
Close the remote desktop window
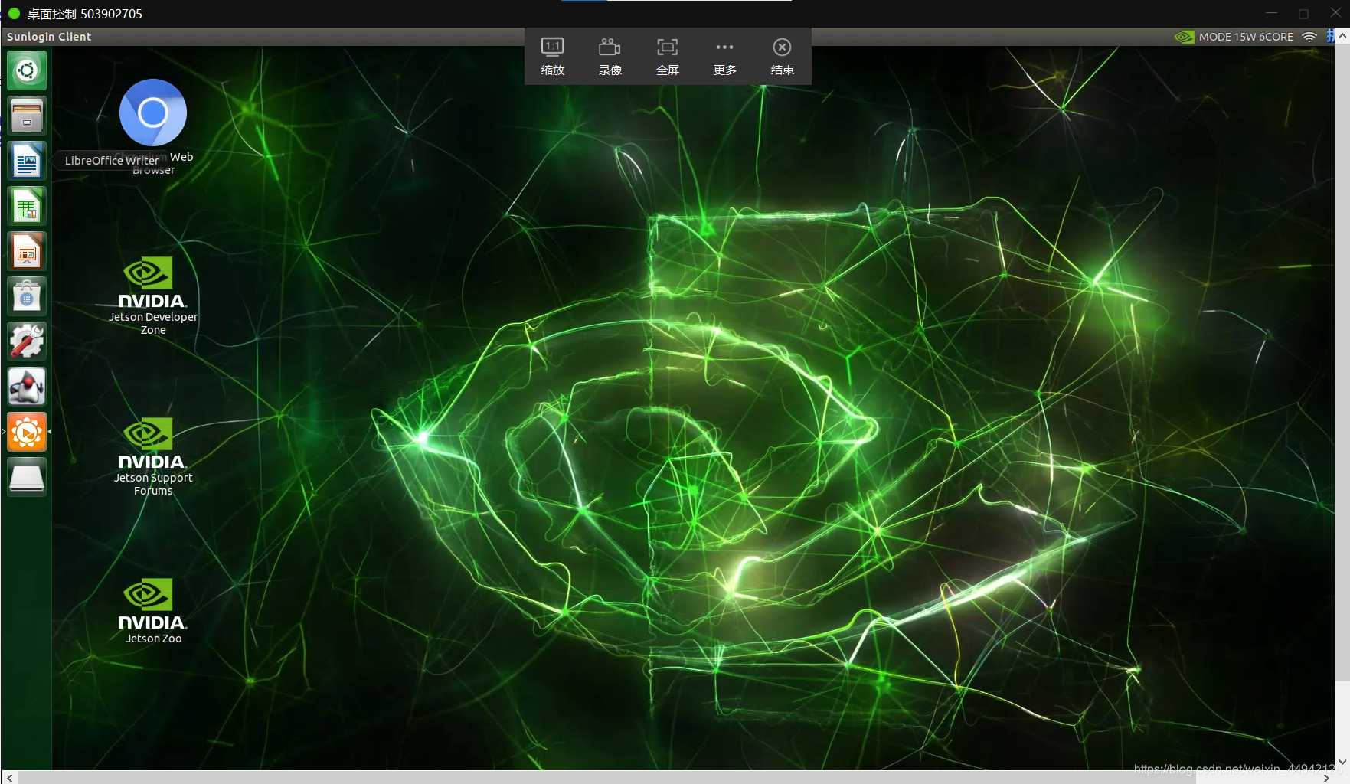pos(1335,13)
